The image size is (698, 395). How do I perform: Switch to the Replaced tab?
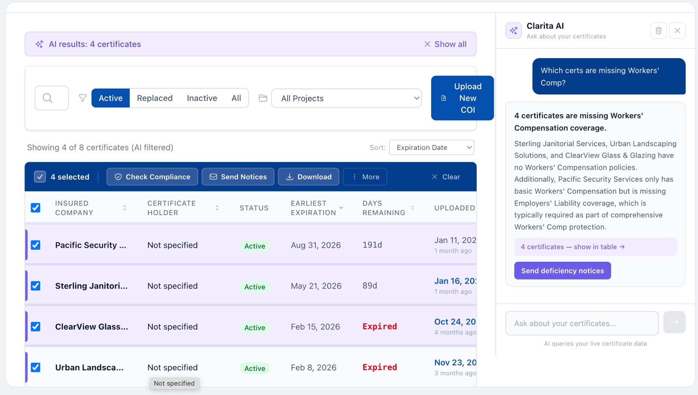[155, 98]
